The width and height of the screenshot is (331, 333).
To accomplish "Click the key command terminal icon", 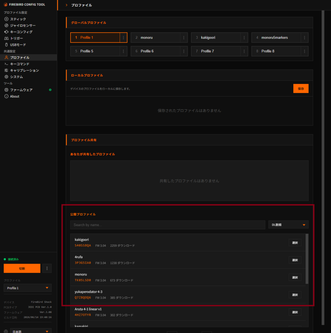I will [x=7, y=64].
